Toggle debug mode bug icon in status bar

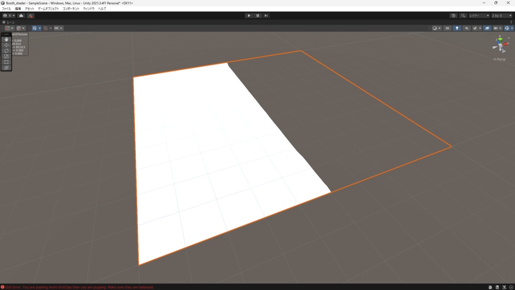click(504, 287)
